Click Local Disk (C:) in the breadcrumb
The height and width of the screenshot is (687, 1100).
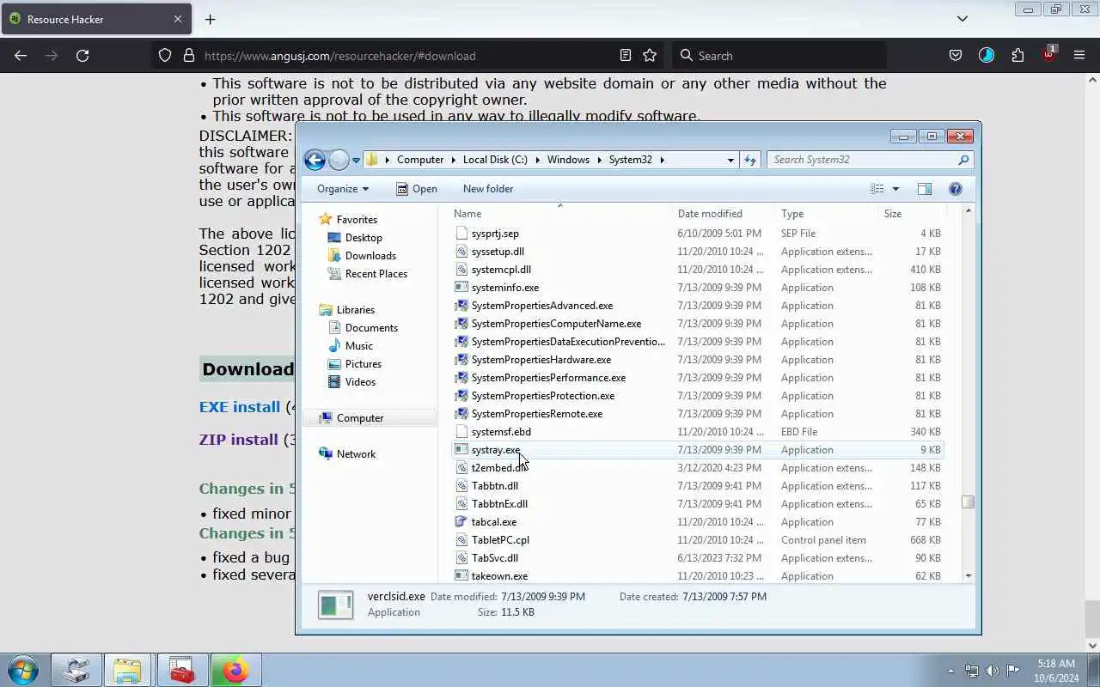(x=495, y=160)
